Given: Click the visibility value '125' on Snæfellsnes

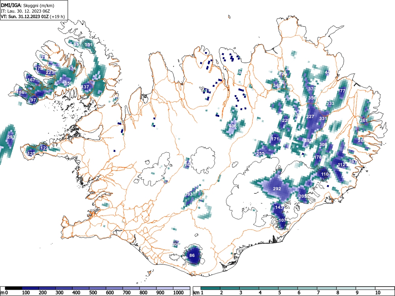Looking at the screenshot, I should coord(31,154).
